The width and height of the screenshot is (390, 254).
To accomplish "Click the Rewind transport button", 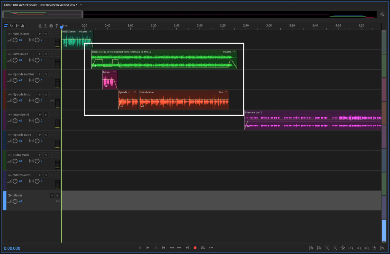I will [x=172, y=248].
